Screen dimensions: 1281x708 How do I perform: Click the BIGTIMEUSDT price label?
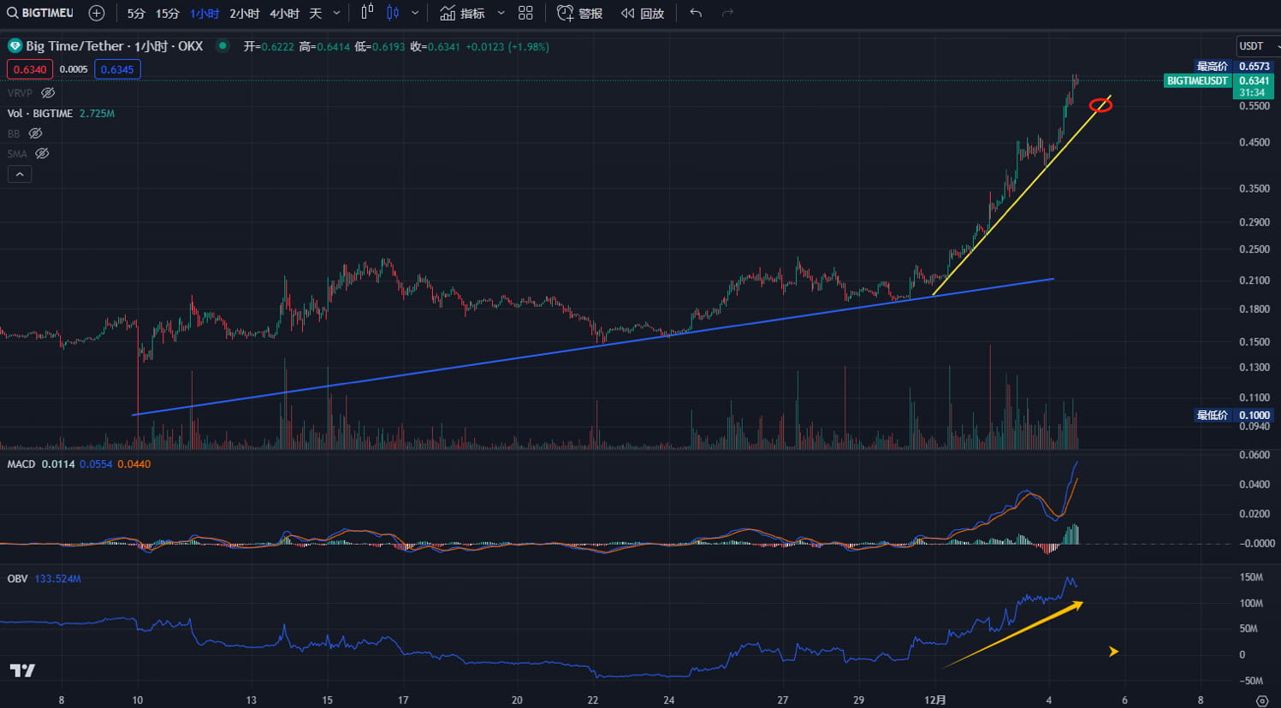[1197, 80]
